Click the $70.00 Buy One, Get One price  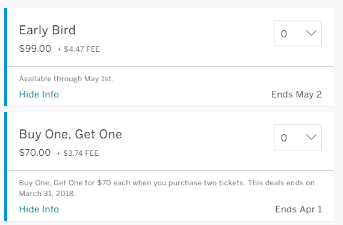(35, 153)
